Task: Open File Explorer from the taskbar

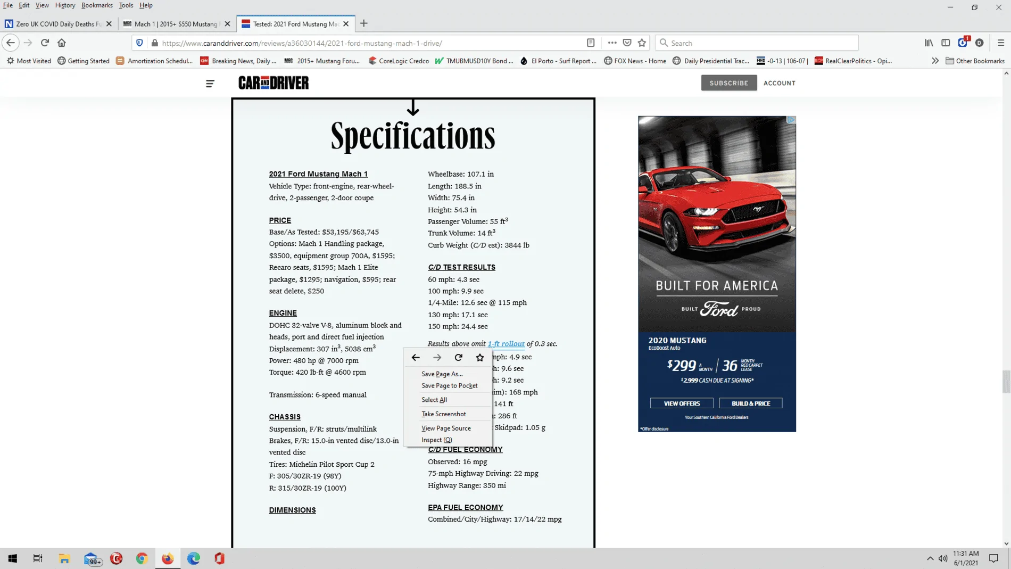Action: pos(64,558)
